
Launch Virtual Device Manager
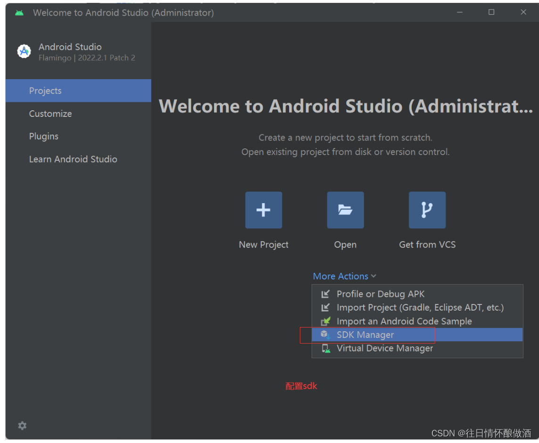click(417, 348)
